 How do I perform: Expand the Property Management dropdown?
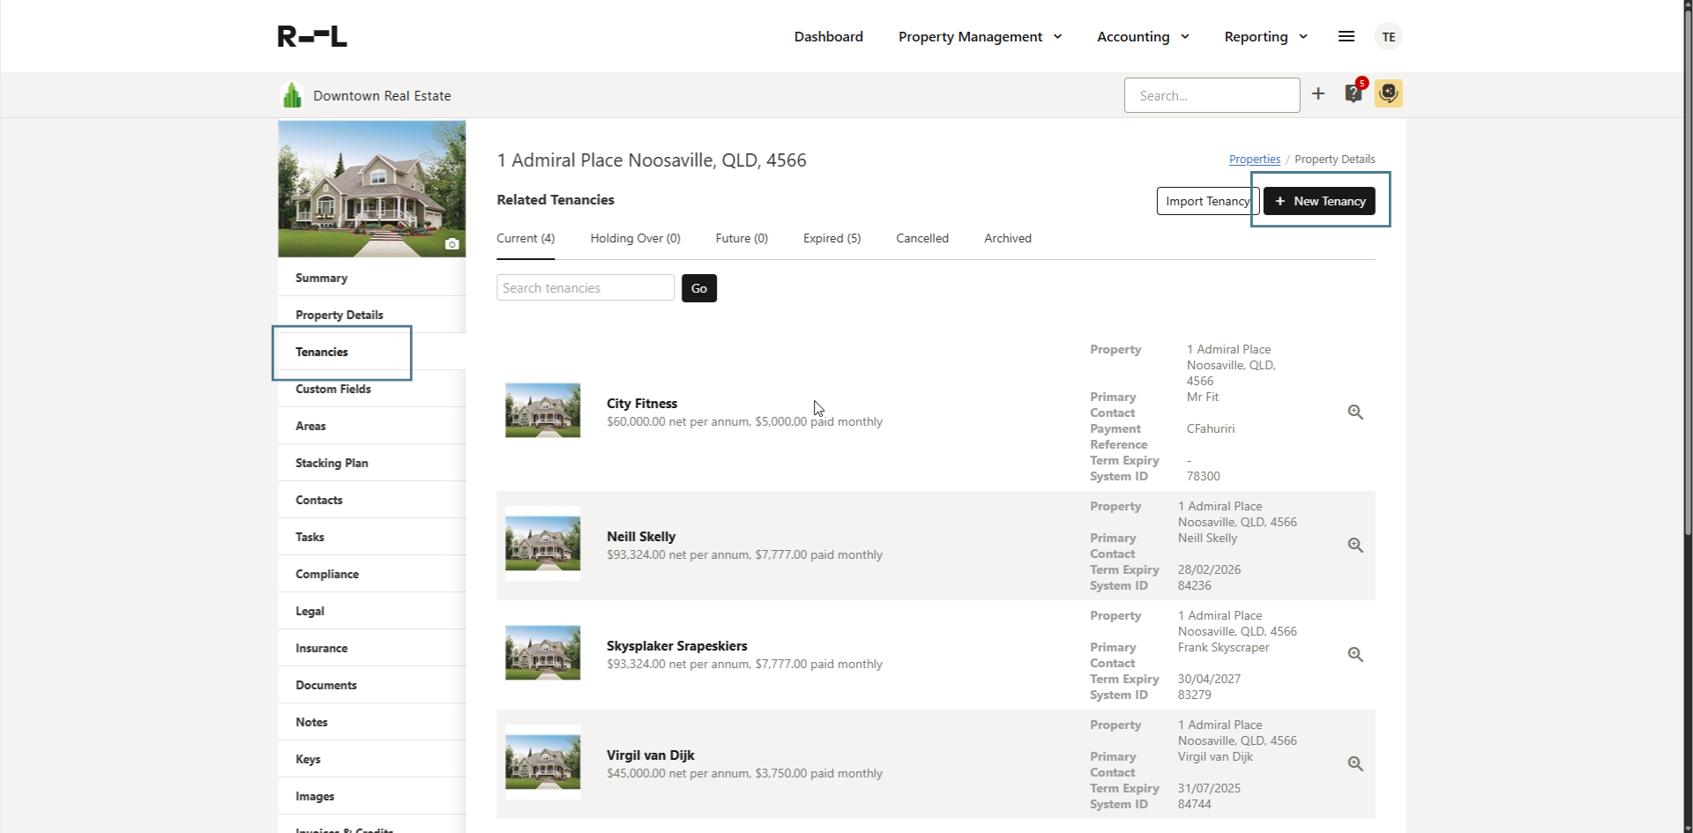click(x=979, y=36)
